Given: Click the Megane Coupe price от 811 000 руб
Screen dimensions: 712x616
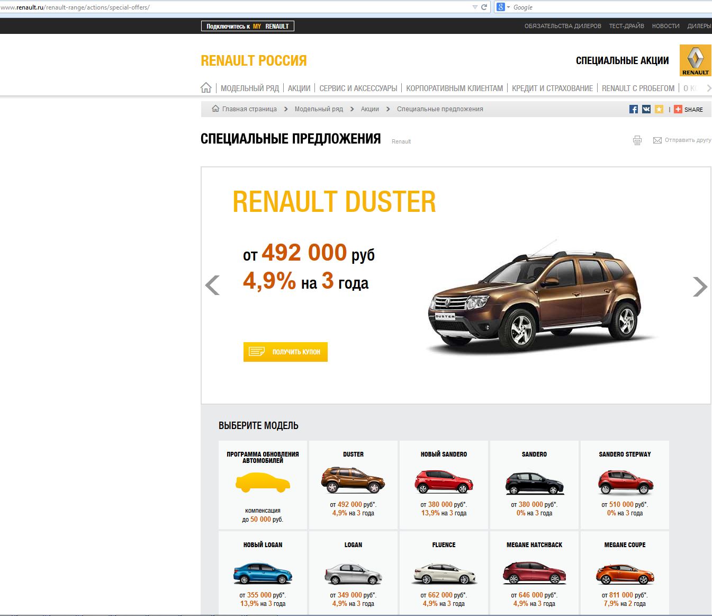Looking at the screenshot, I should [625, 595].
